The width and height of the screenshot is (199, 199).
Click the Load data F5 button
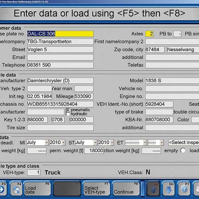37,189
